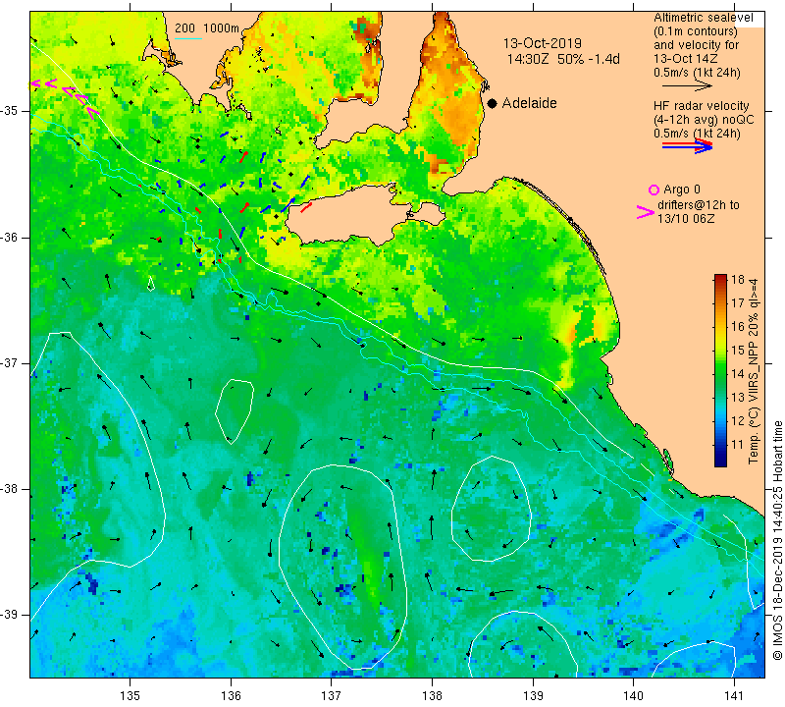This screenshot has height=707, width=785.
Task: Click the longitude axis label 137
Action: click(x=332, y=696)
